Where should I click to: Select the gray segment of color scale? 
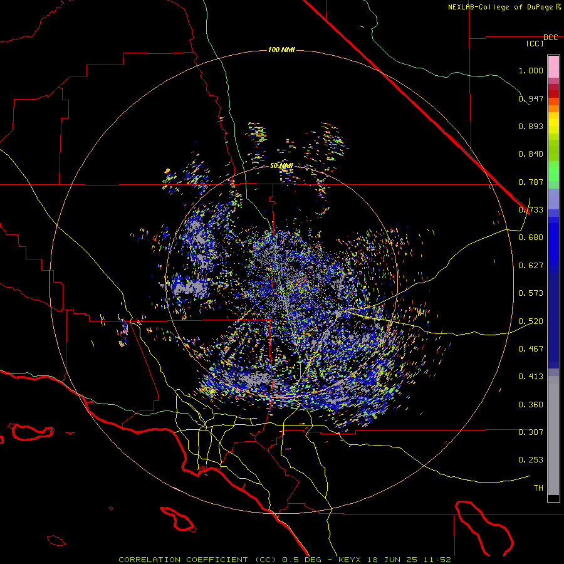(553, 436)
